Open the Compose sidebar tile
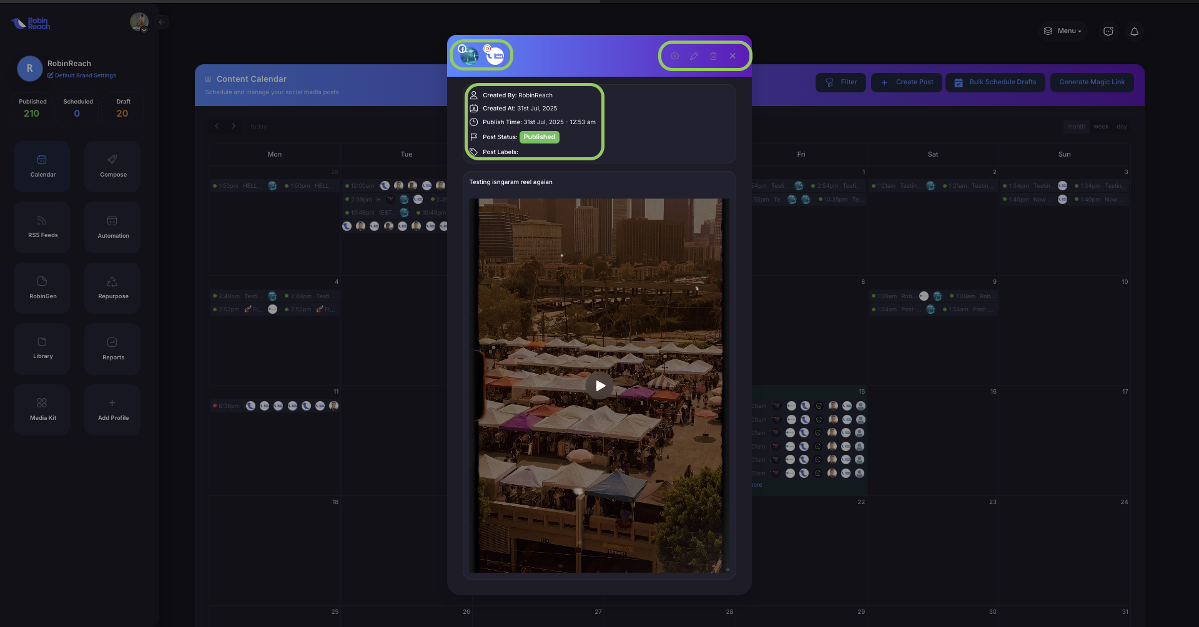 113,166
